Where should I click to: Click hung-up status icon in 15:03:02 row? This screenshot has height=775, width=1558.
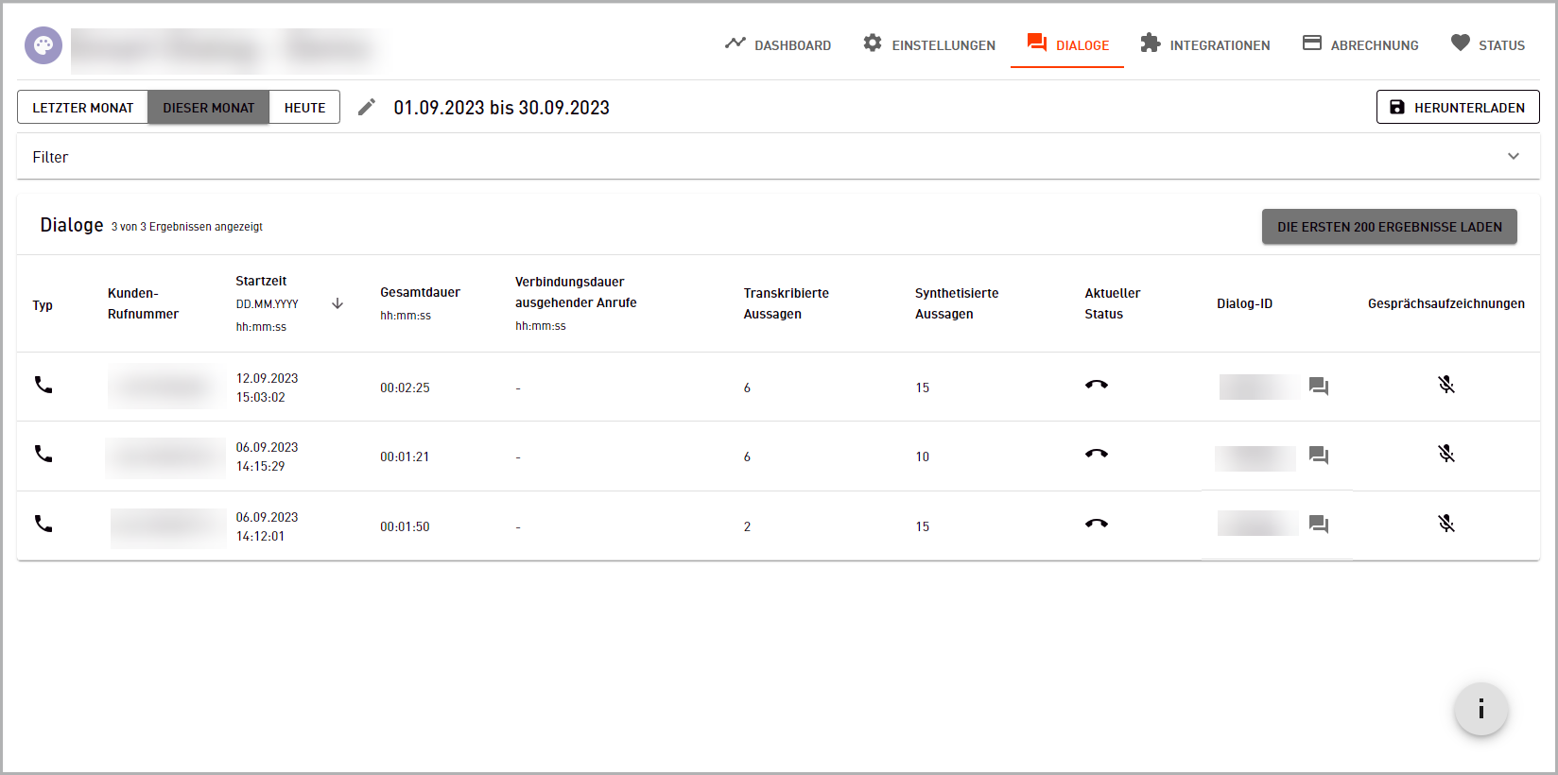[x=1097, y=385]
